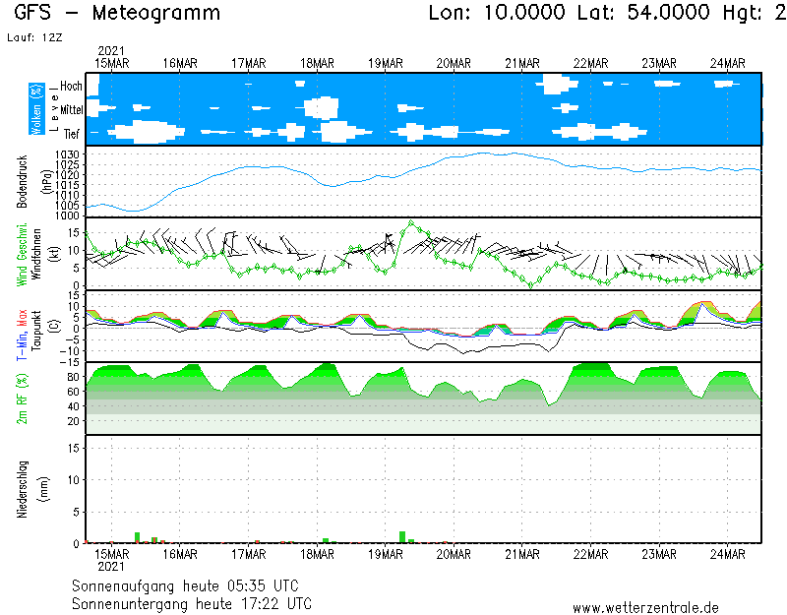Click the Mittel cloud level label
Screen dimensions: 787x615
[71, 109]
